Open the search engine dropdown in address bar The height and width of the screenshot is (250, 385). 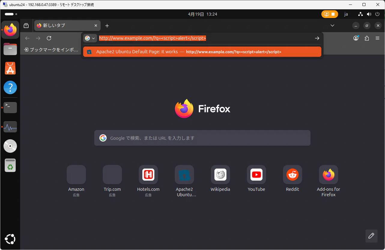pos(90,38)
